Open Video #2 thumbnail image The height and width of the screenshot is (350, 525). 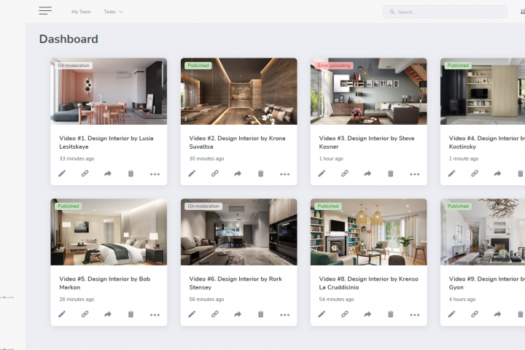(238, 91)
